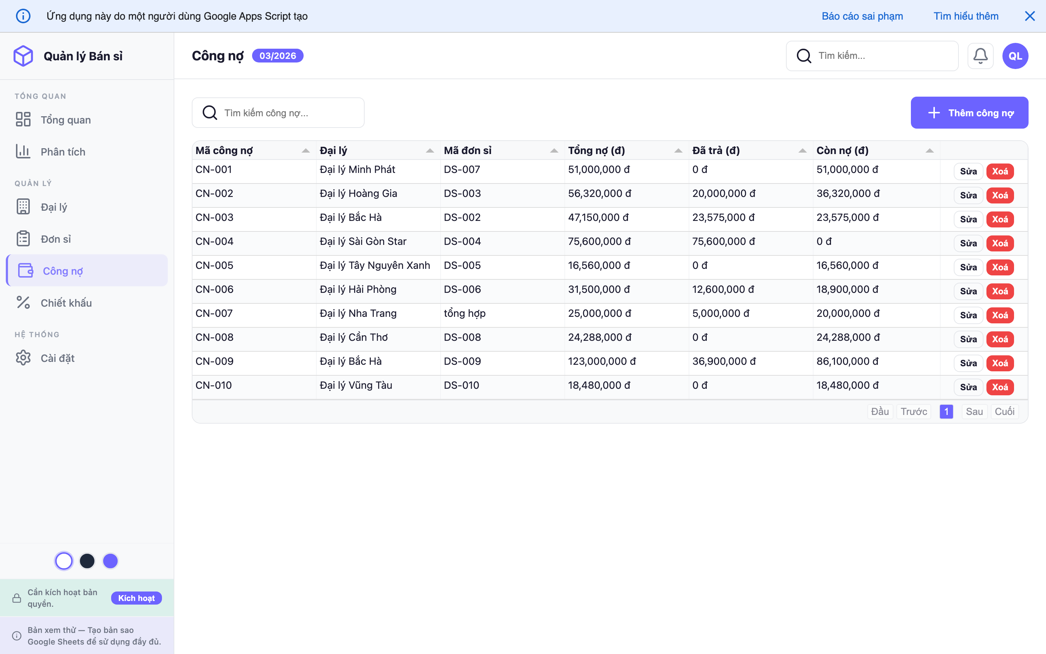Click the sort arrow on Đại lý column
This screenshot has width=1046, height=654.
[x=430, y=150]
